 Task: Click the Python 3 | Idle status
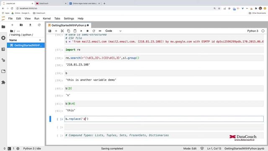click(32, 148)
